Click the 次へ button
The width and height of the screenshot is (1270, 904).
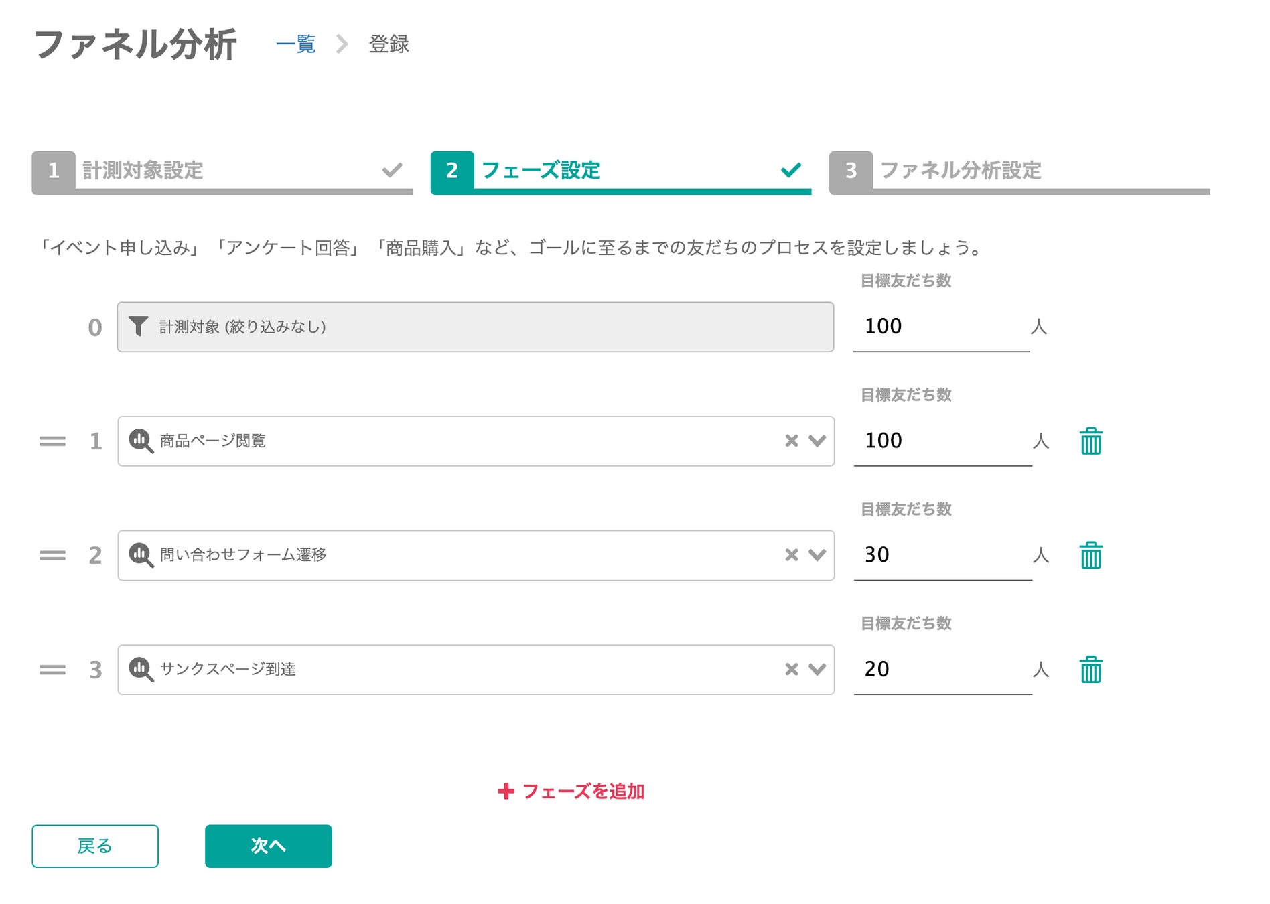268,846
